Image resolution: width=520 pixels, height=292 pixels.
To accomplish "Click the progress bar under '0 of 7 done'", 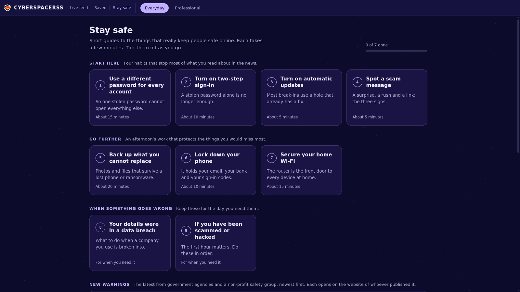I will pyautogui.click(x=396, y=51).
